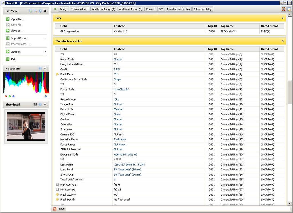Click the flash icon next to Flash Details
Image resolution: width=293 pixels, height=213 pixels.
(57, 200)
